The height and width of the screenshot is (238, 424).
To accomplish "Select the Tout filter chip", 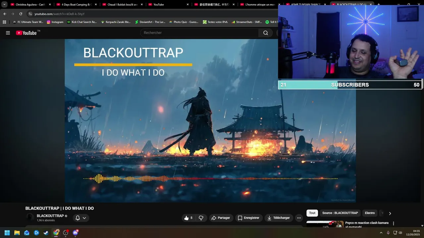I will click(x=312, y=213).
